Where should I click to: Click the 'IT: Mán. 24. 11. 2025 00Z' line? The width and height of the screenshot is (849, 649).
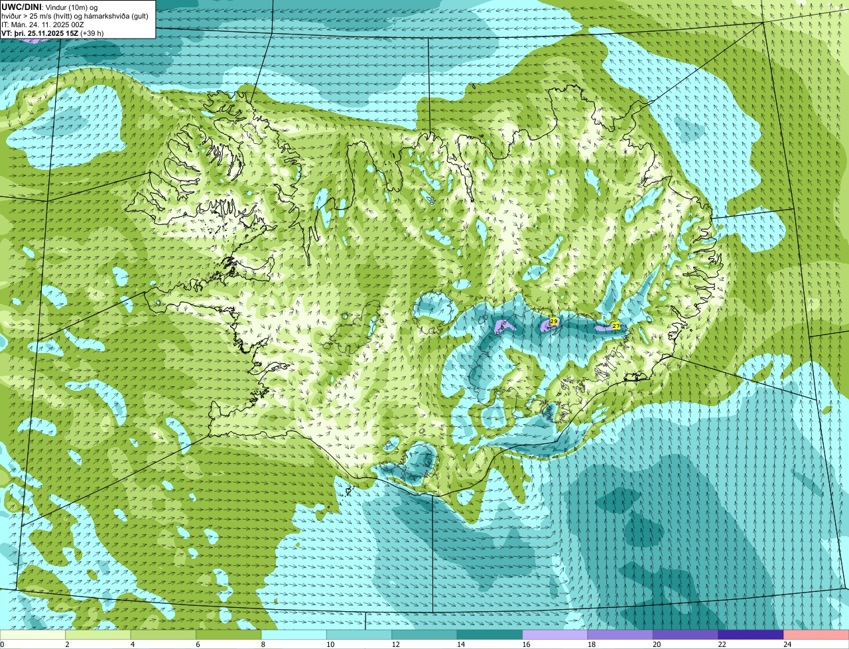point(42,25)
